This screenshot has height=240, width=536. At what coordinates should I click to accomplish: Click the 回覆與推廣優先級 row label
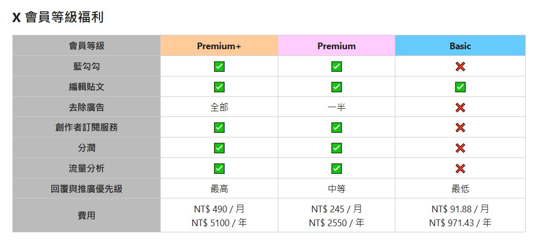[86, 189]
